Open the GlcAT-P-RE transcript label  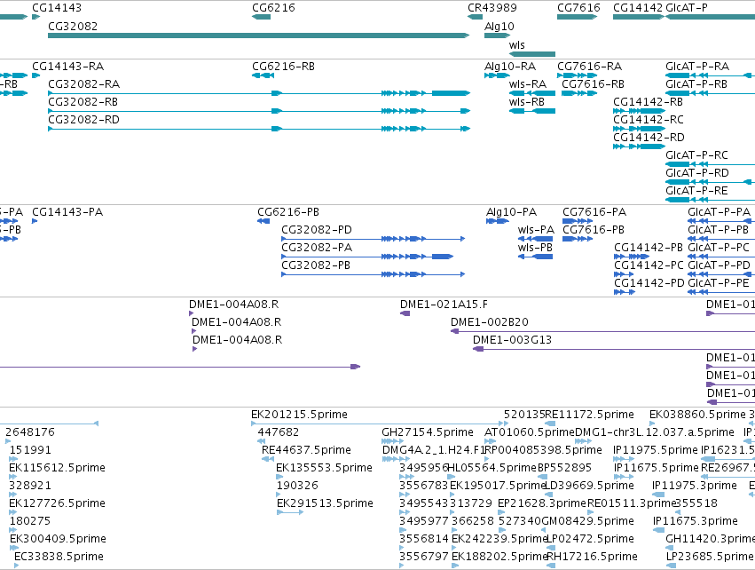696,191
